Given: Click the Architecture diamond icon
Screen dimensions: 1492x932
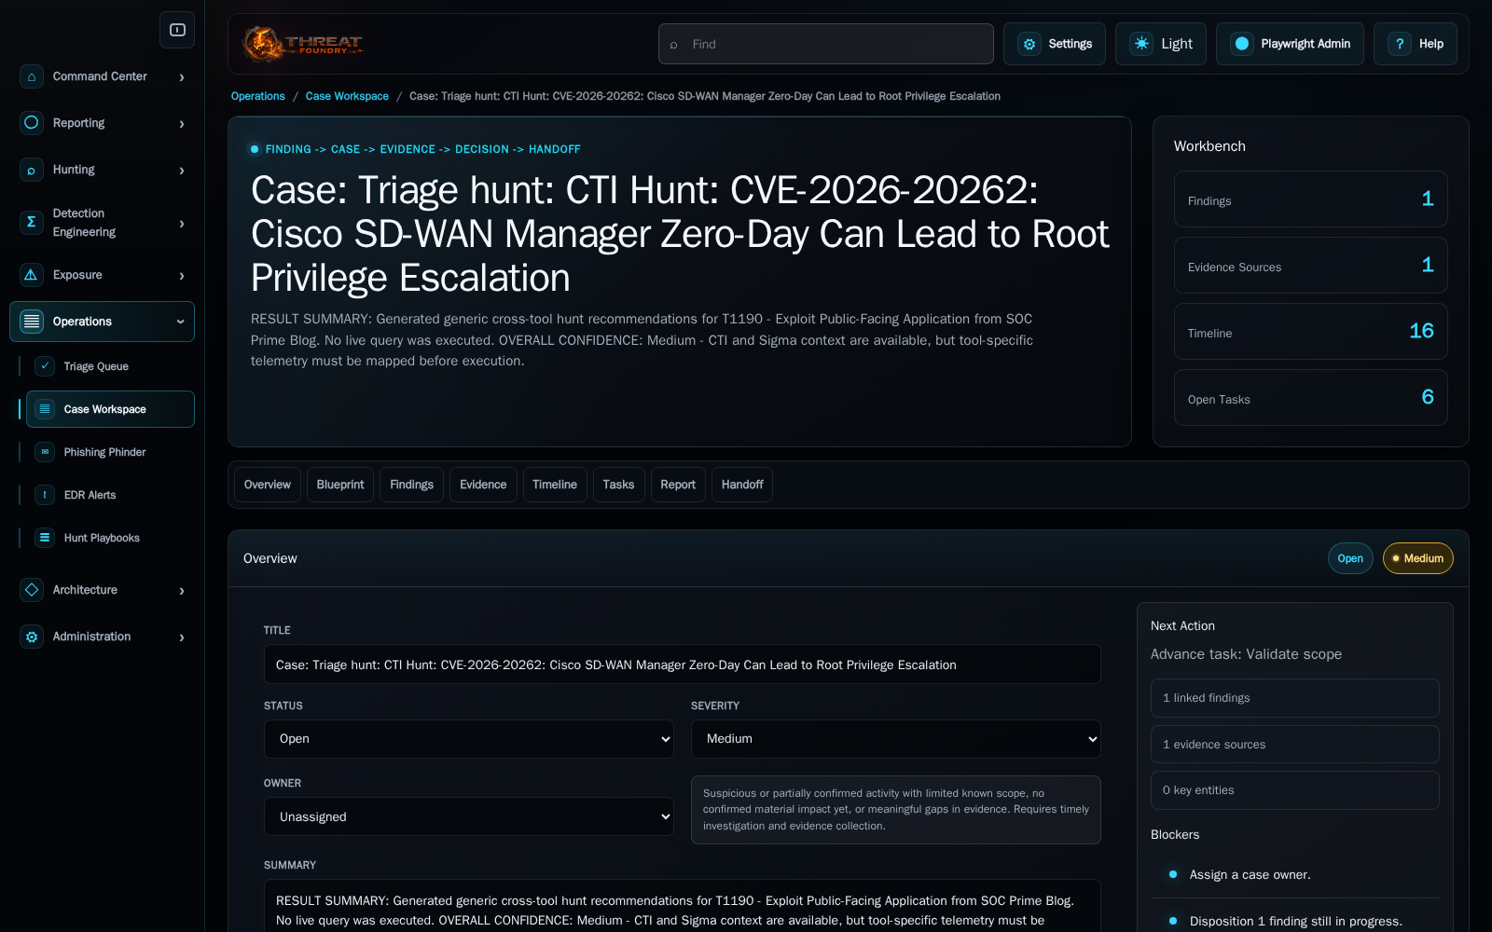Looking at the screenshot, I should click(x=32, y=590).
